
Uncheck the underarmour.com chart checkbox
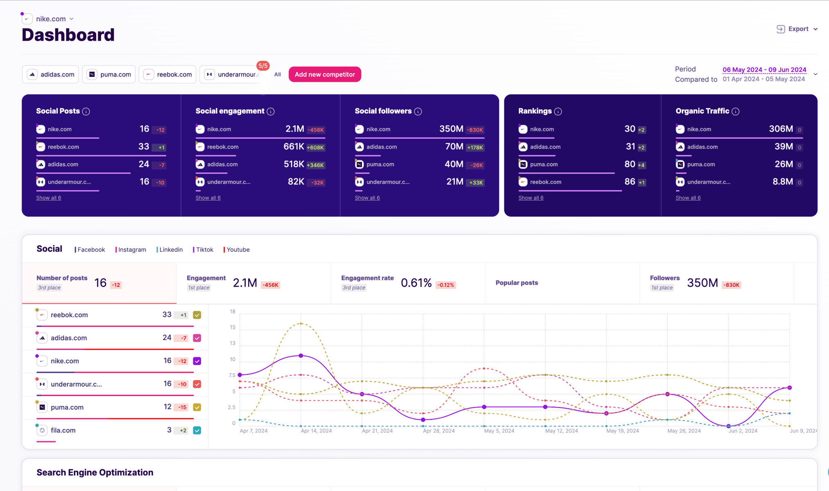pos(197,384)
